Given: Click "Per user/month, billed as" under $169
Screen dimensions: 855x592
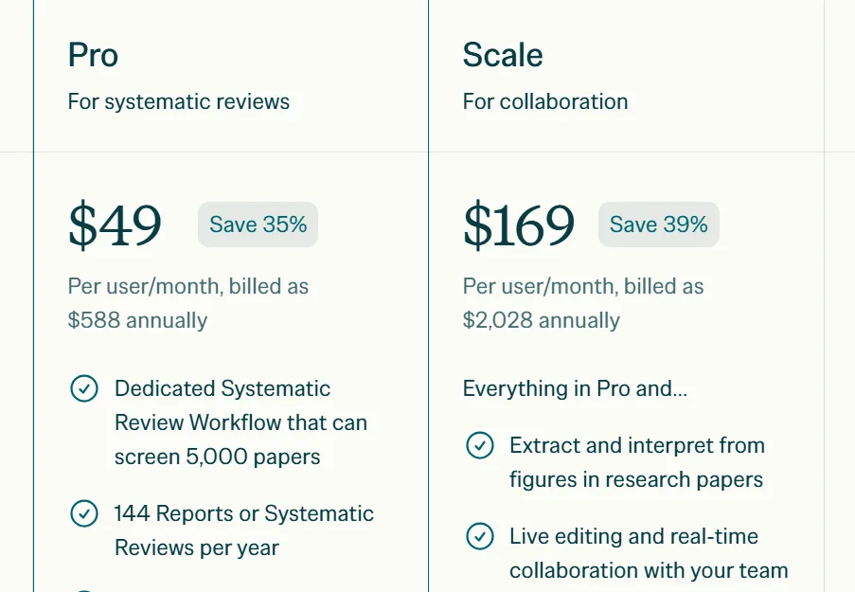Looking at the screenshot, I should pyautogui.click(x=583, y=286).
